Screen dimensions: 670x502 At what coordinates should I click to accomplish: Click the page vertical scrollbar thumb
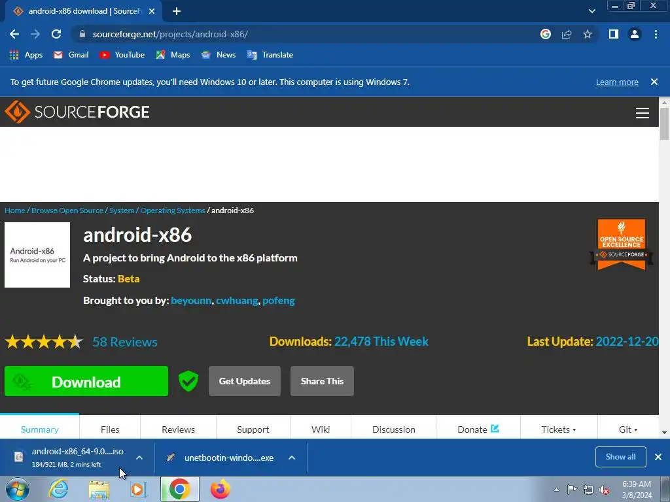tap(664, 124)
